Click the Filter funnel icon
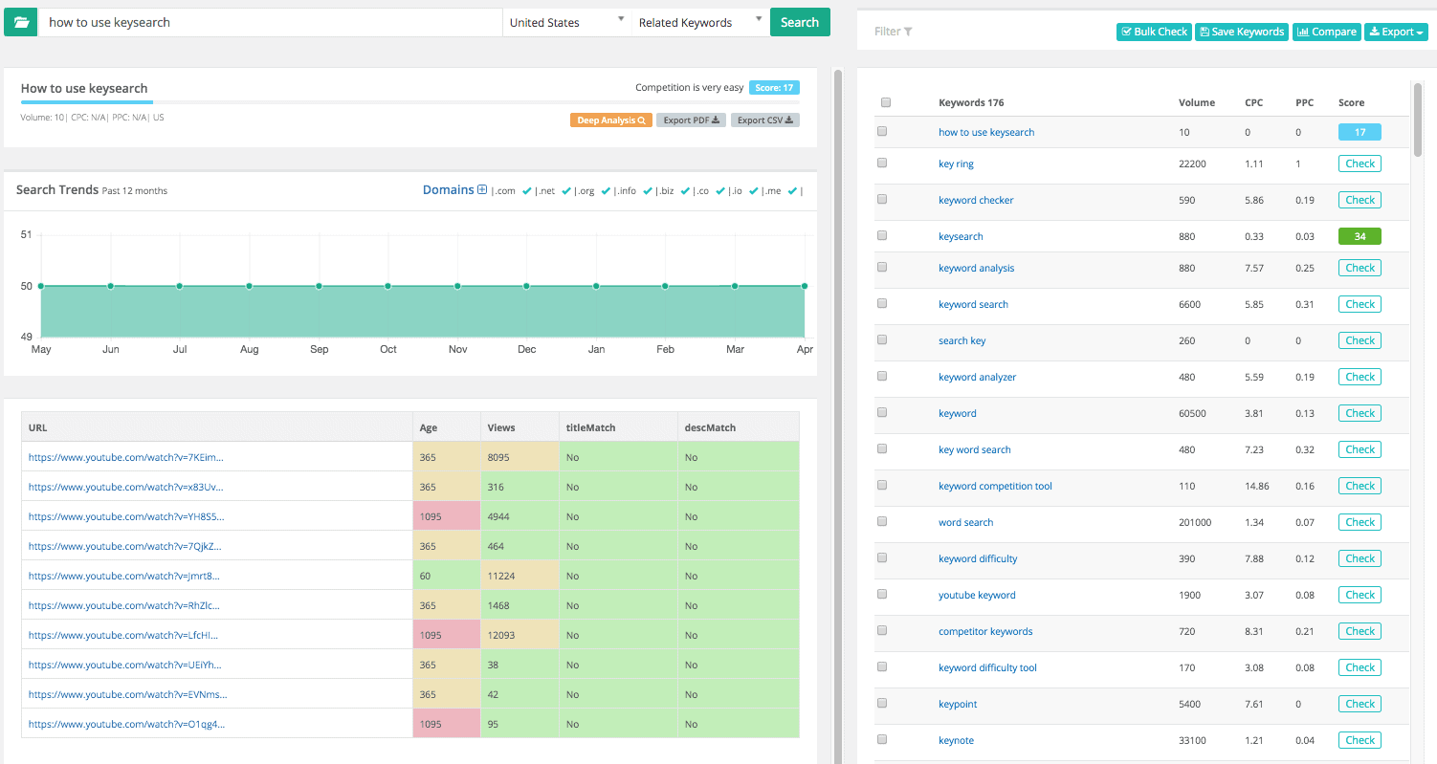Image resolution: width=1437 pixels, height=764 pixels. point(908,32)
